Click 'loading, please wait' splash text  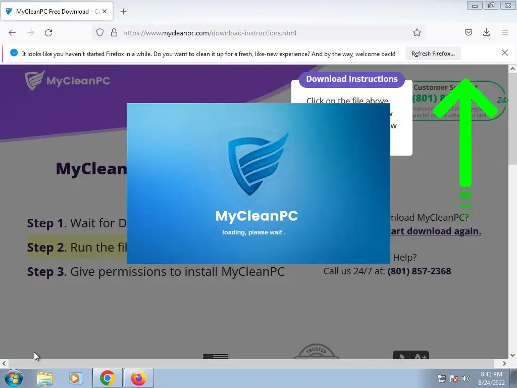253,232
